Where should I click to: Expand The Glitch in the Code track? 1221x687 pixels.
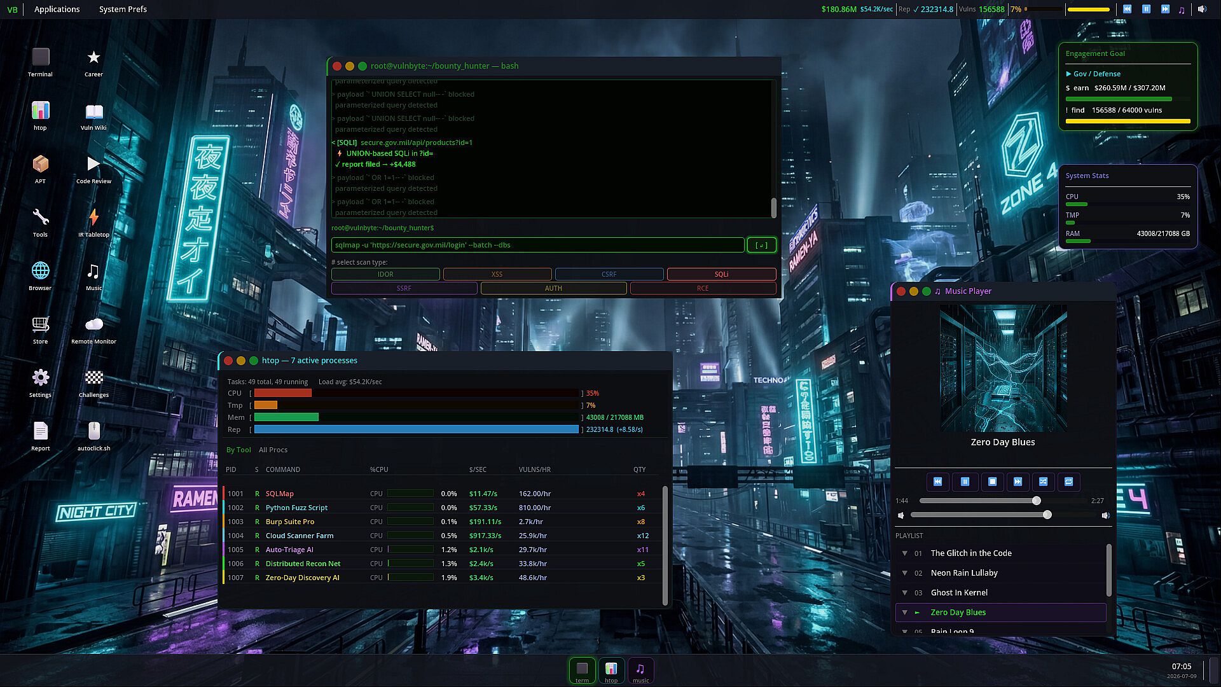pos(904,553)
